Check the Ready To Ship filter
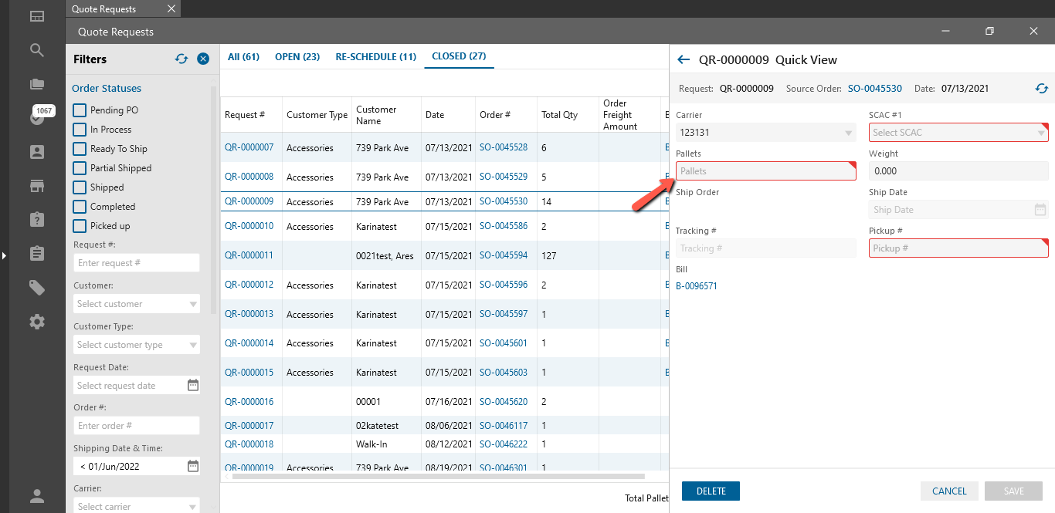 coord(80,149)
